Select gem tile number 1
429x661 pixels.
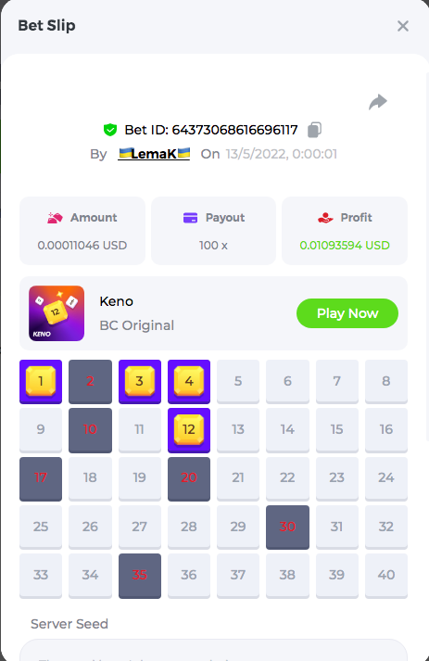tap(41, 382)
